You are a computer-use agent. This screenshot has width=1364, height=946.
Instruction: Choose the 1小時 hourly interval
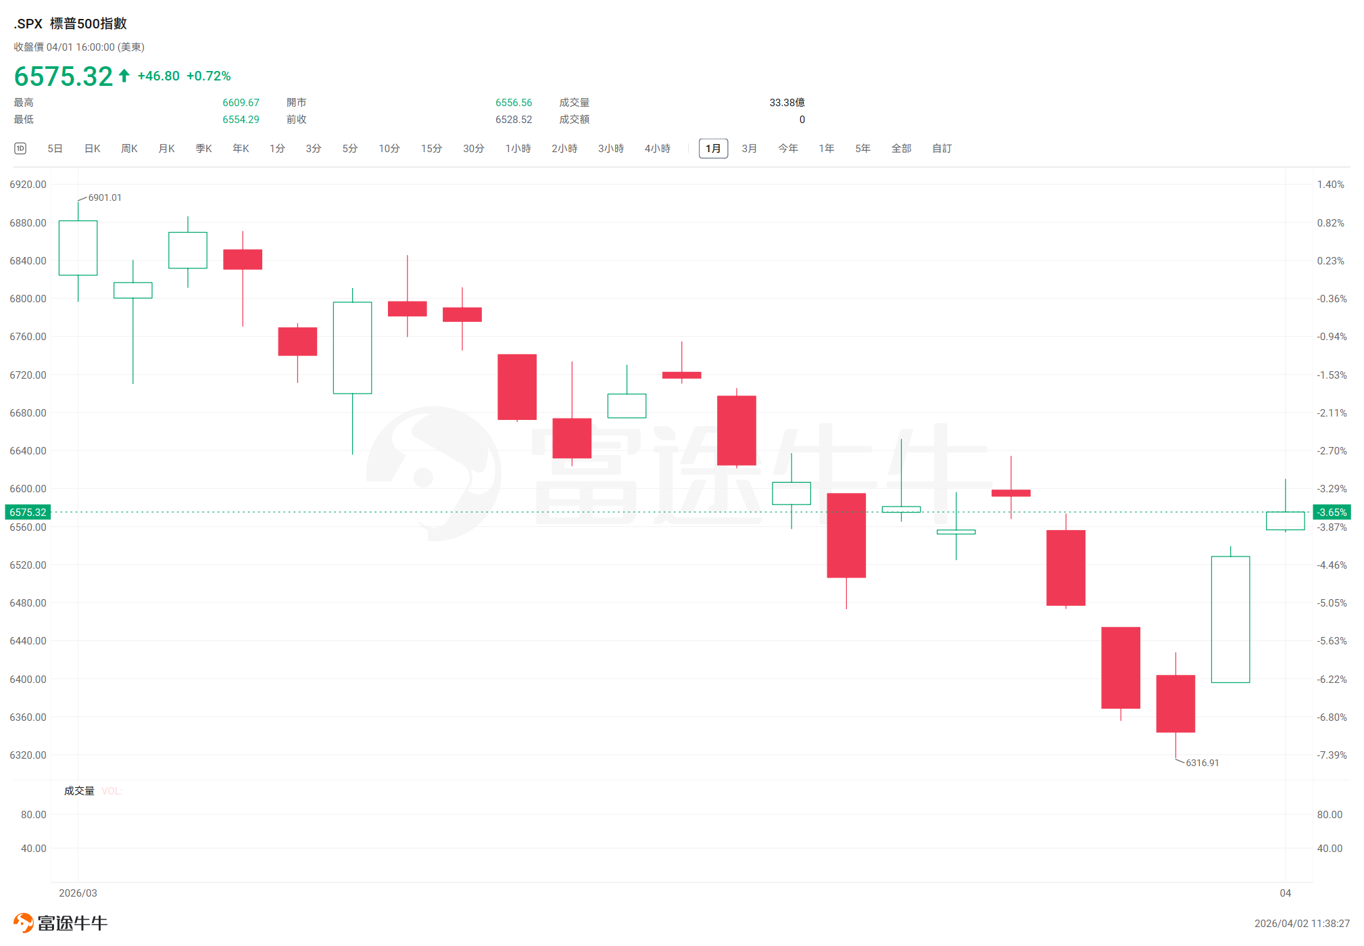[518, 148]
